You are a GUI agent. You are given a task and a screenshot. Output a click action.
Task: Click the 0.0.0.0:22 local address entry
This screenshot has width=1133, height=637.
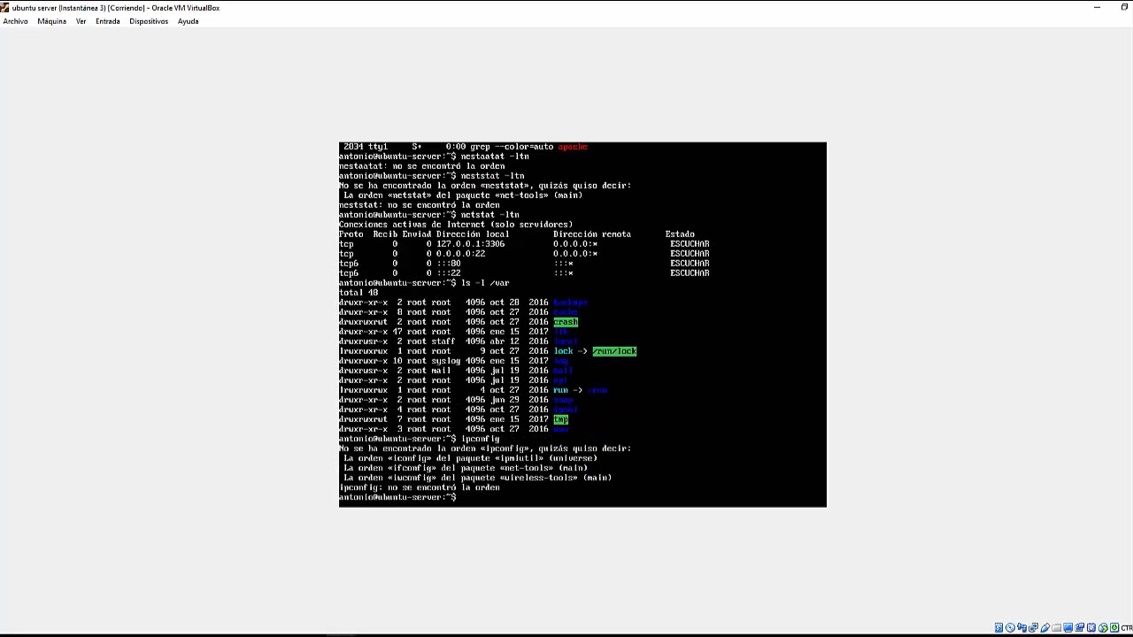point(460,254)
